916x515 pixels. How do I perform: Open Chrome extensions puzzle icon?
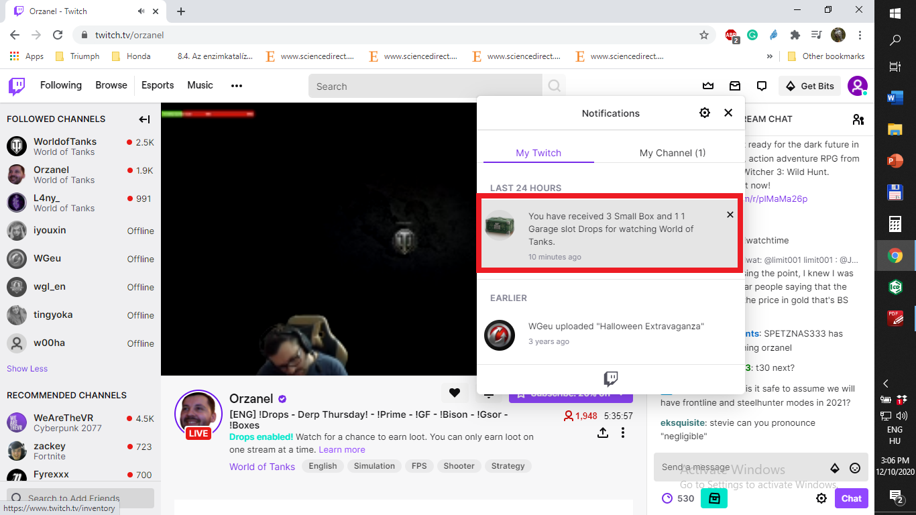click(795, 35)
